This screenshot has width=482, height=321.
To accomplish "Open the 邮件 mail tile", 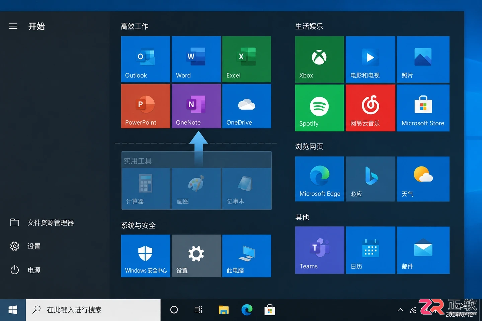I will [423, 250].
